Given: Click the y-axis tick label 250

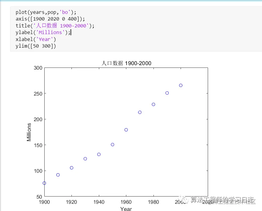Looking at the screenshot, I should [x=38, y=94].
